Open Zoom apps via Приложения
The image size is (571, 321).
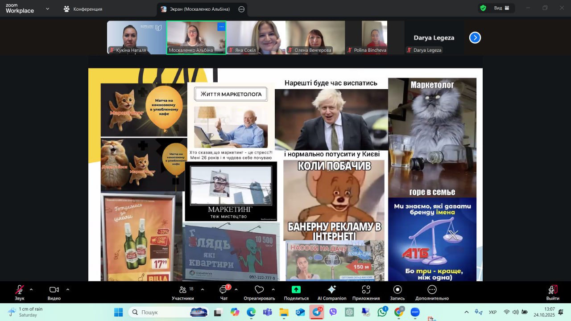point(366,293)
